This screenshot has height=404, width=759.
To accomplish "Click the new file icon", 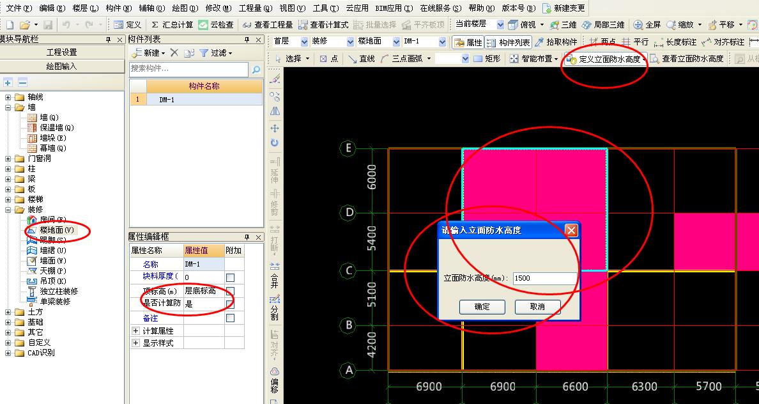I will coord(10,25).
